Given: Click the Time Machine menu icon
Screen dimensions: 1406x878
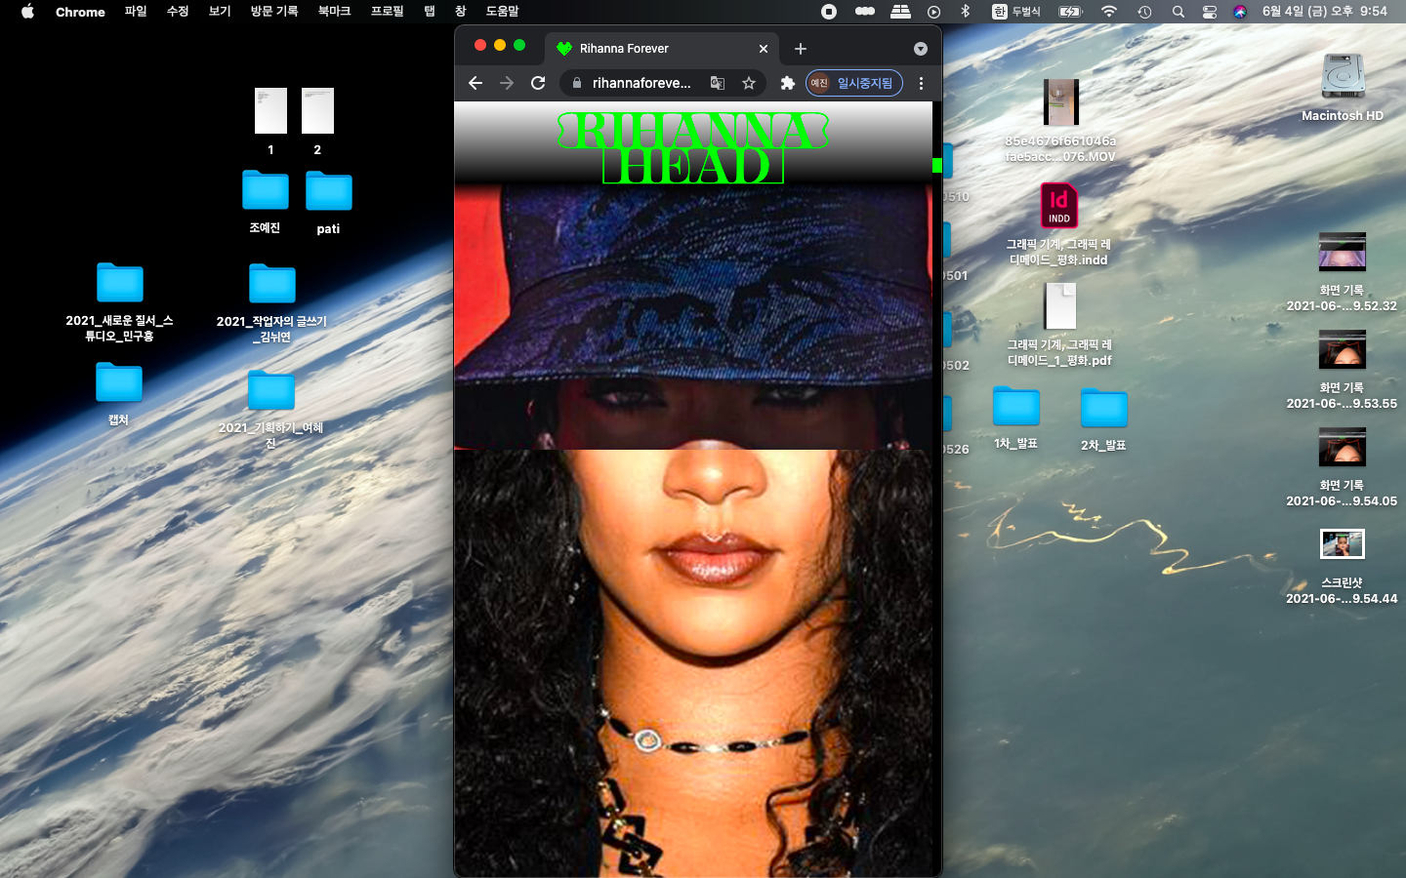Looking at the screenshot, I should pyautogui.click(x=1144, y=12).
